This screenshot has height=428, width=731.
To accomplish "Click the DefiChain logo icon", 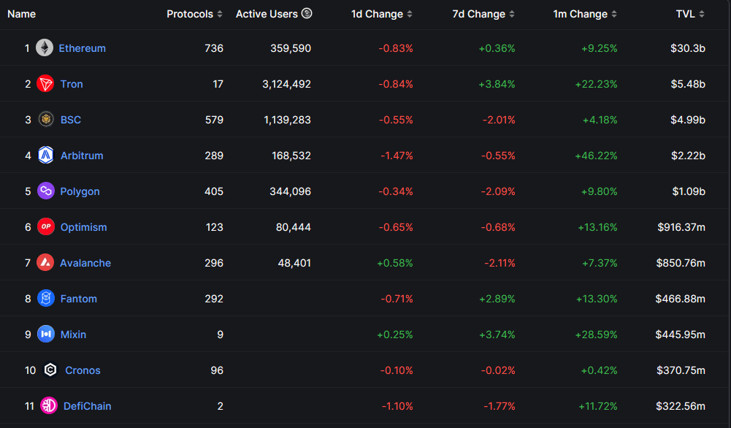I will click(x=49, y=406).
